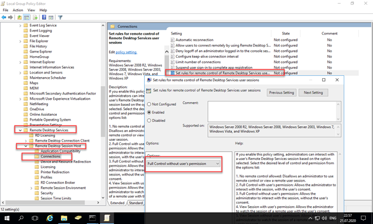The image size is (373, 224).
Task: Collapse the Remote Desktop Services tree node
Action: pos(20,130)
